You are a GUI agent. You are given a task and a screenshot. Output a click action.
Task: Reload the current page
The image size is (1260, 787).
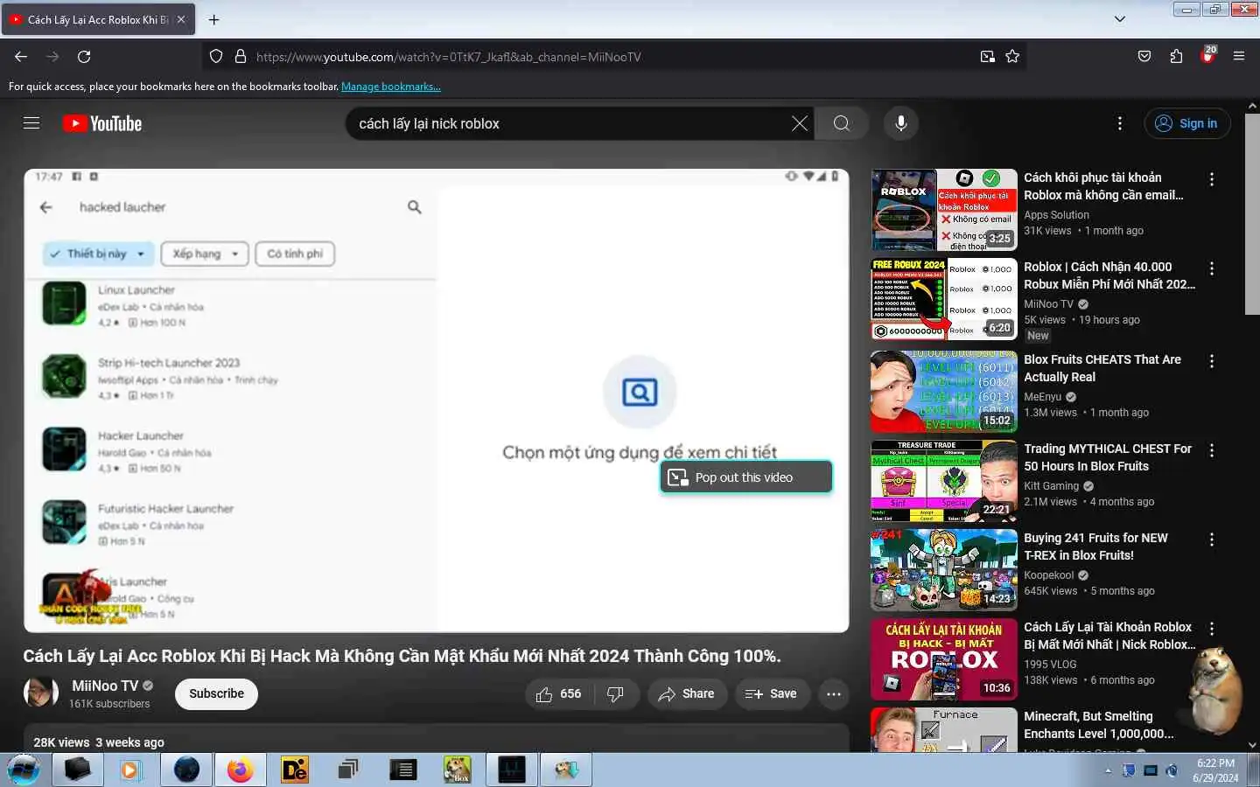[x=84, y=56]
